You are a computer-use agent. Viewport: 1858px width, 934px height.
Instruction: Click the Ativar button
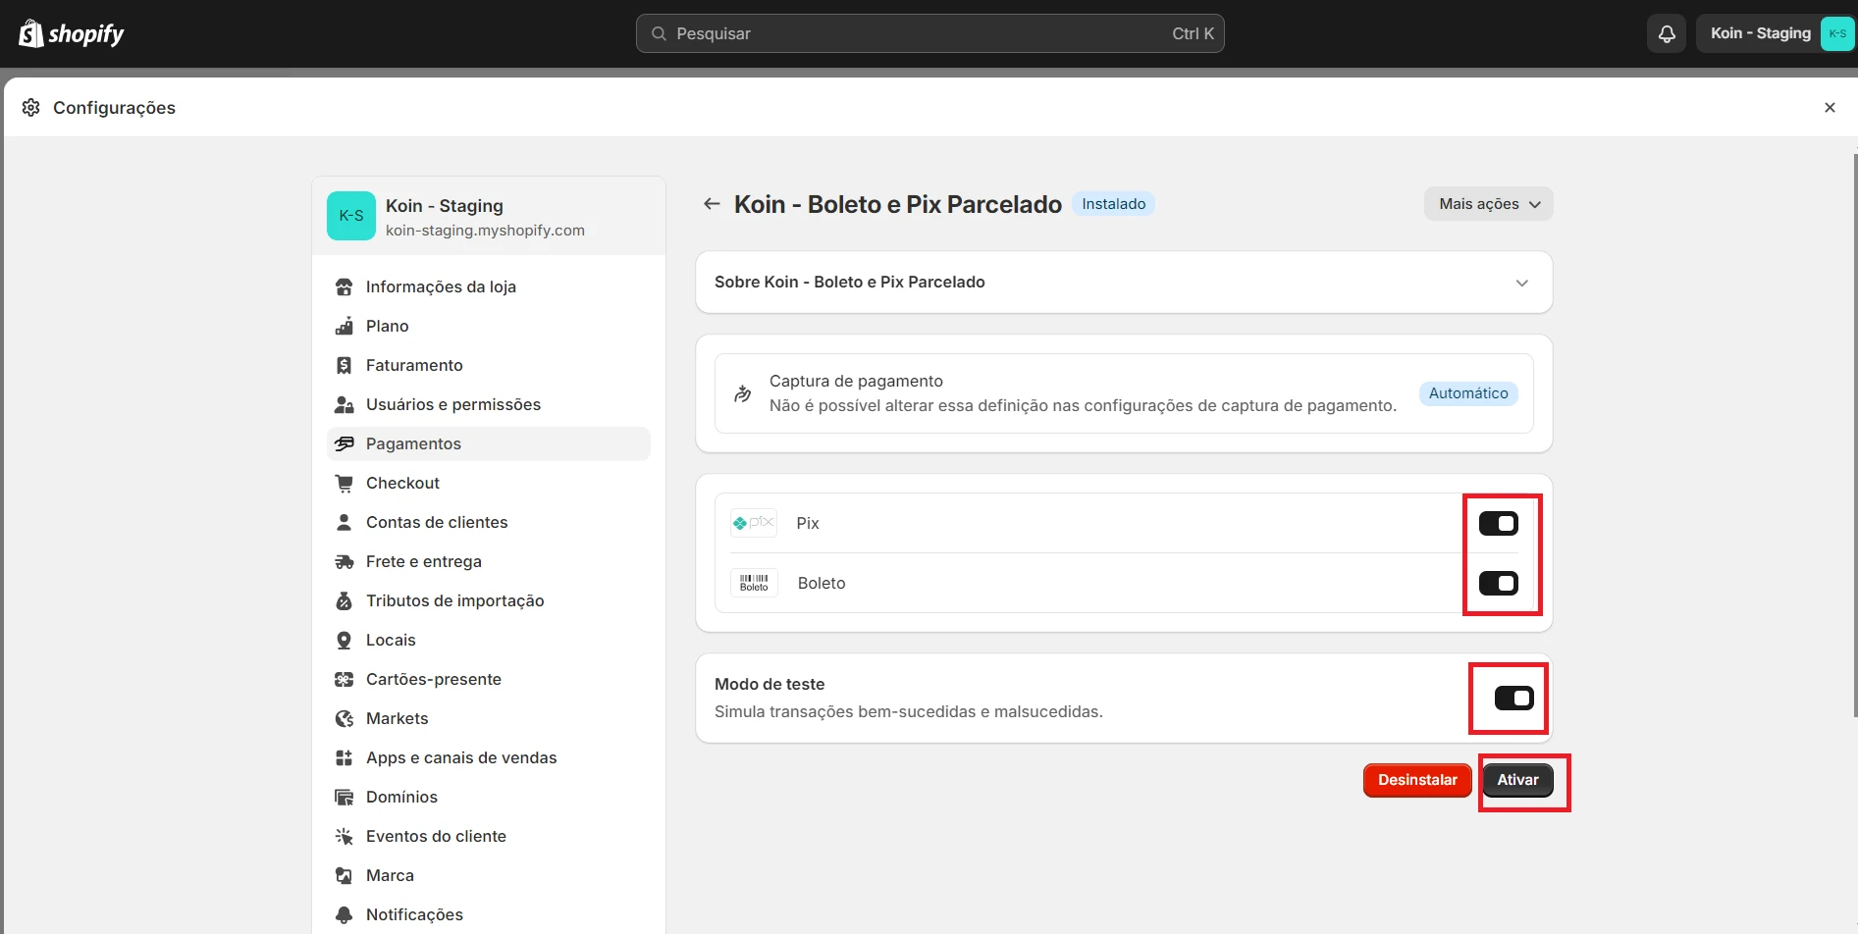coord(1517,780)
